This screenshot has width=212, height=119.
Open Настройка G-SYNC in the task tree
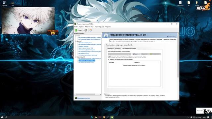coord(83,53)
